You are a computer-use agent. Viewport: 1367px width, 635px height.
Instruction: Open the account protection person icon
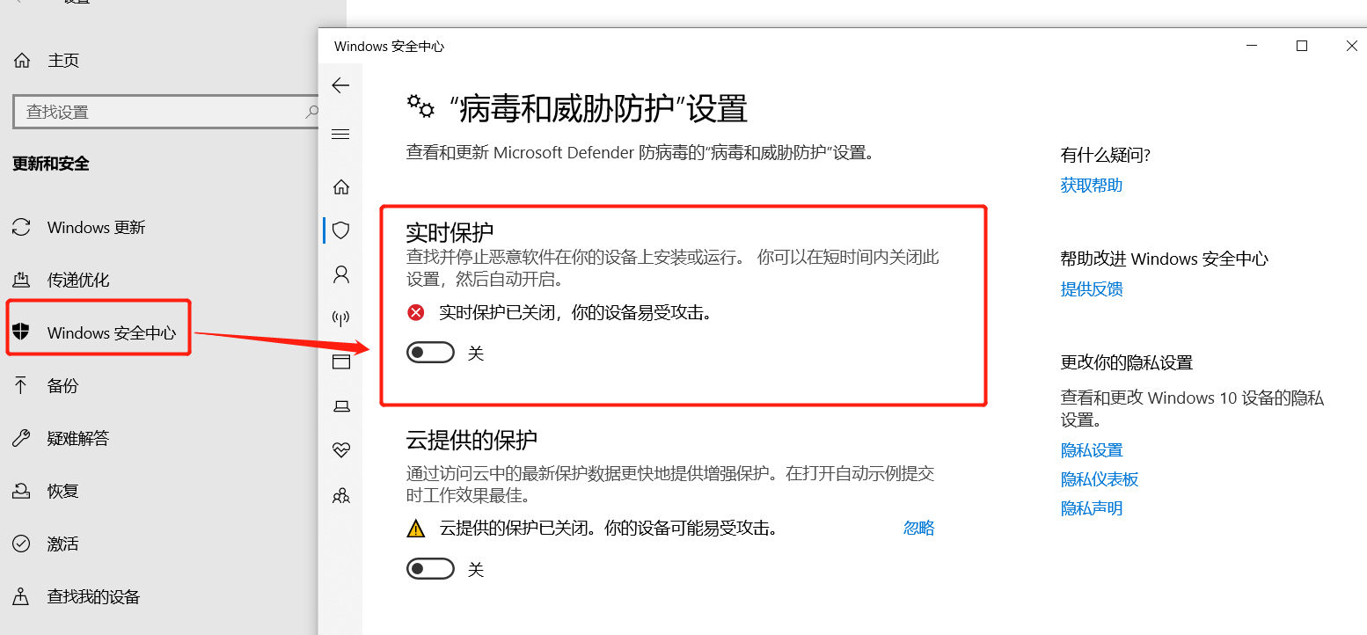341,274
